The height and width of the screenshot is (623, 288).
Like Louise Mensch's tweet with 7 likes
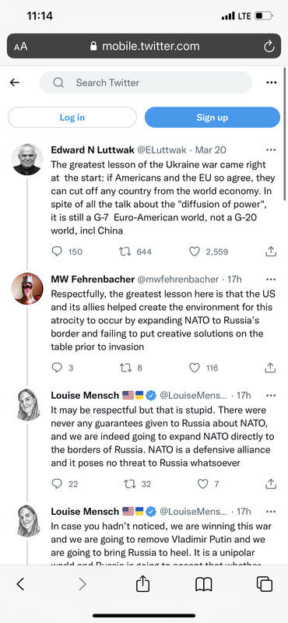[202, 484]
